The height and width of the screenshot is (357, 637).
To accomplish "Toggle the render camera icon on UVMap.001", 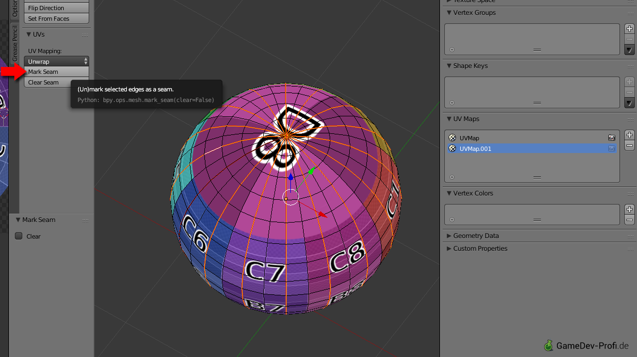I will (612, 149).
